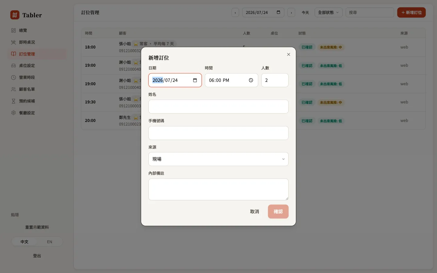Open 餐廳設定 restaurant settings

(37, 113)
